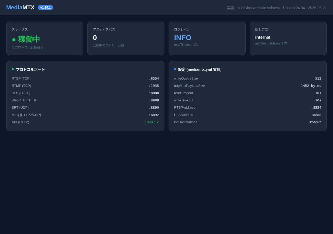
Task: Click the ステータス card label
Action: pyautogui.click(x=20, y=29)
